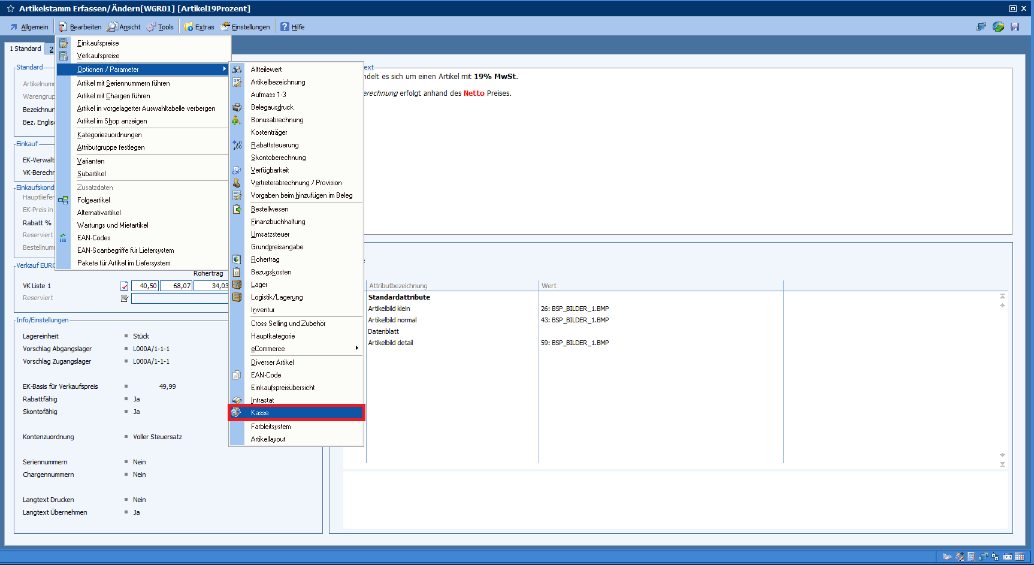The height and width of the screenshot is (565, 1034).
Task: Toggle the VK Liste 1 checkmark icon
Action: coord(125,286)
